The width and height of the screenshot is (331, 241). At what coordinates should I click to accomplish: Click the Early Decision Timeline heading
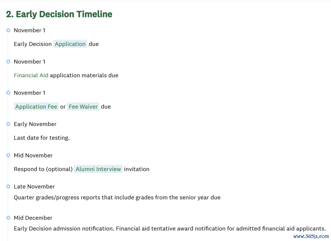[59, 14]
